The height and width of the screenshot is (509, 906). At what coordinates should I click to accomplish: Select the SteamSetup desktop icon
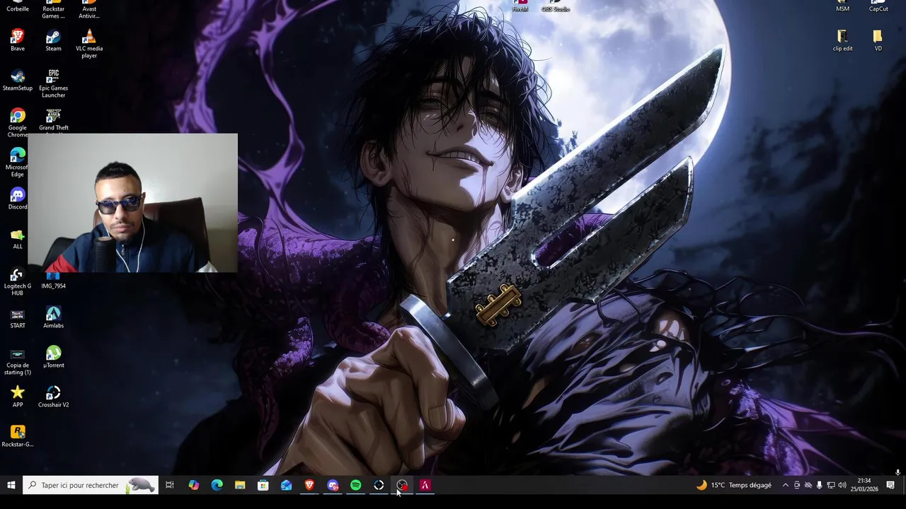pos(18,80)
